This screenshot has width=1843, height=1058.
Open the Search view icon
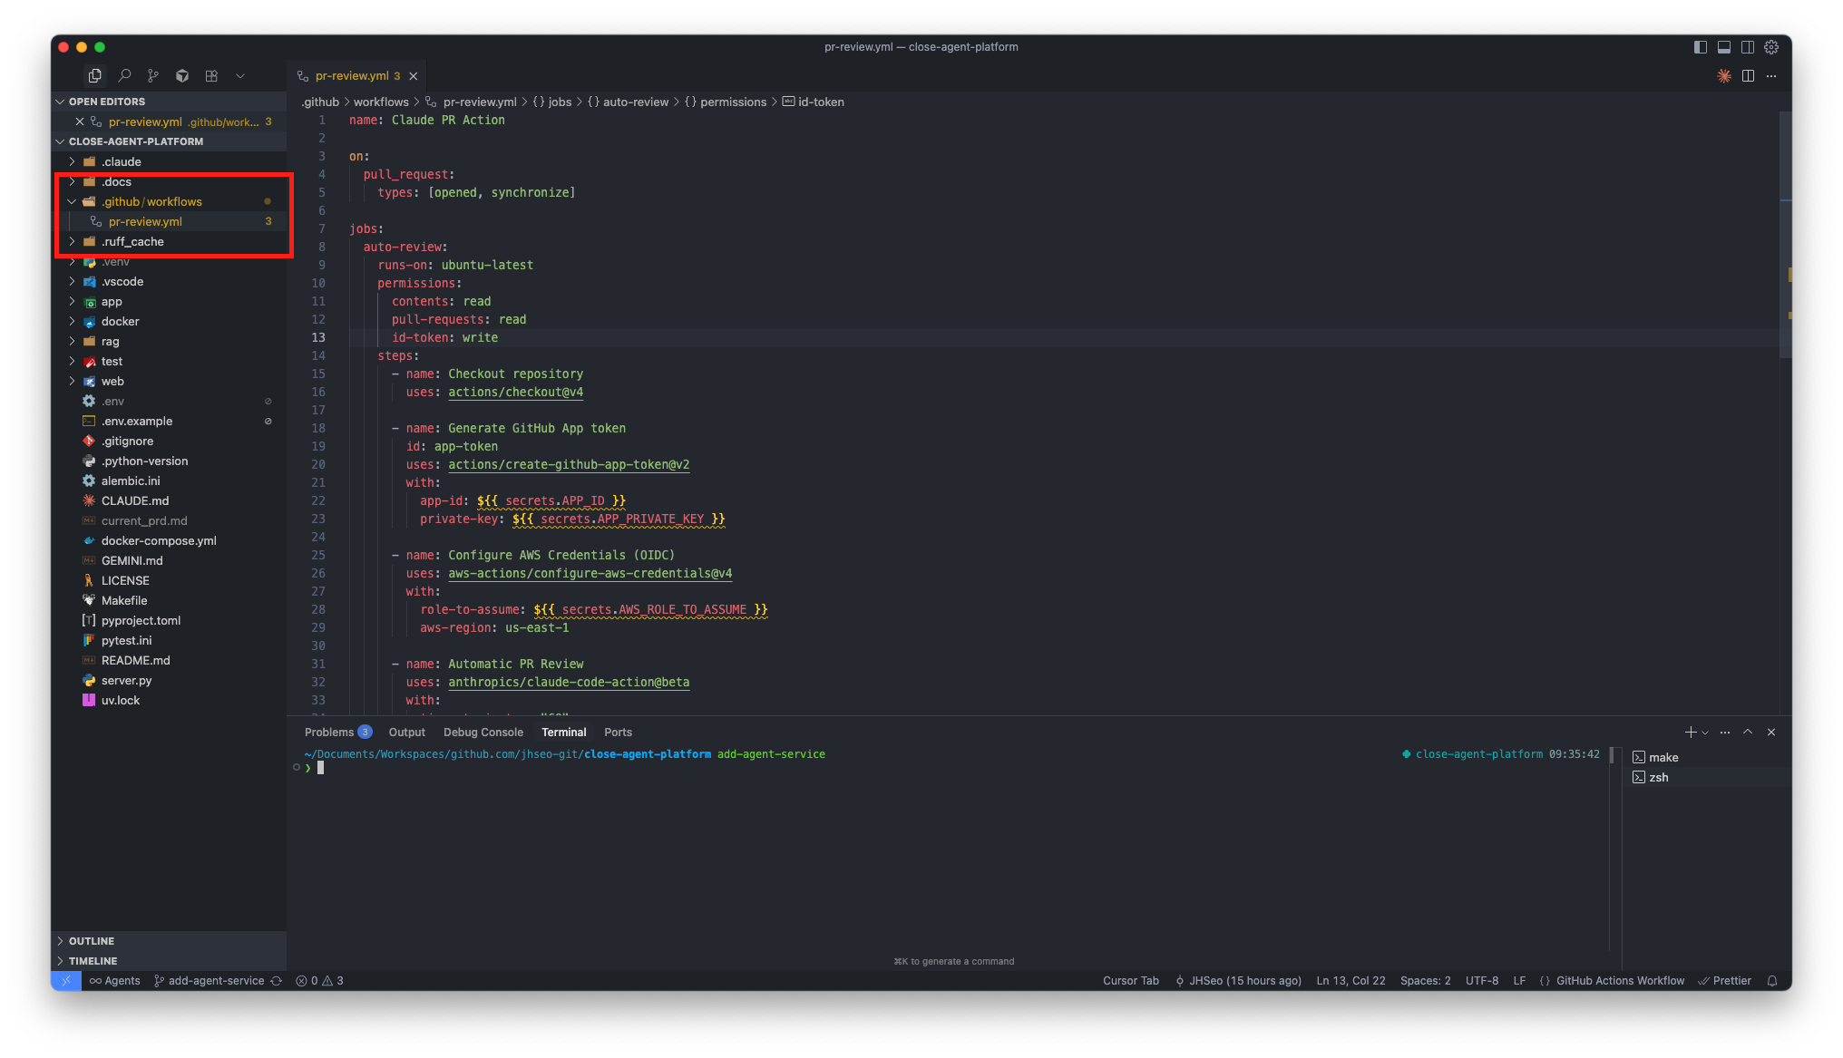pos(124,76)
